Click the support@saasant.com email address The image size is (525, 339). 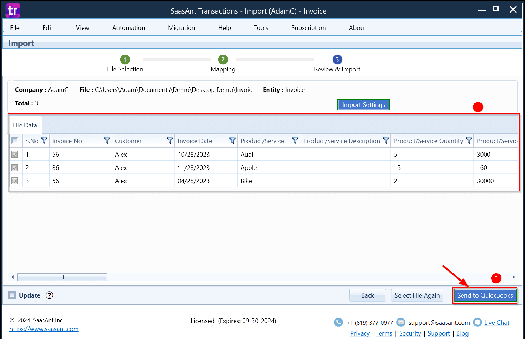click(439, 323)
